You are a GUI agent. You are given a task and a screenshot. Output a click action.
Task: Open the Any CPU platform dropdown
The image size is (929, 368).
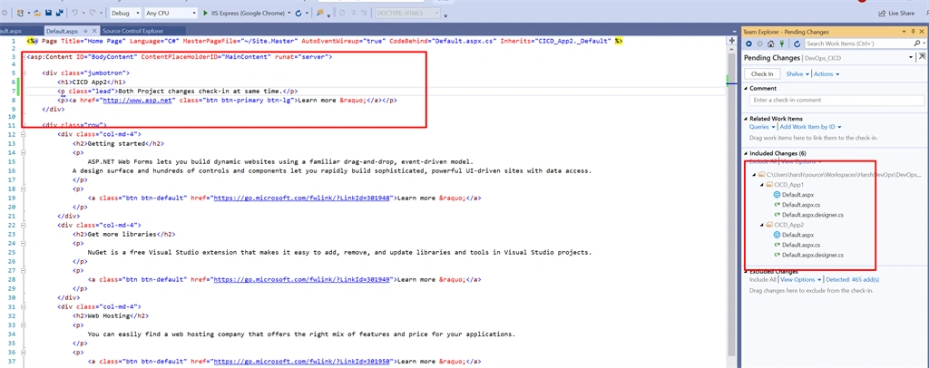coord(194,13)
